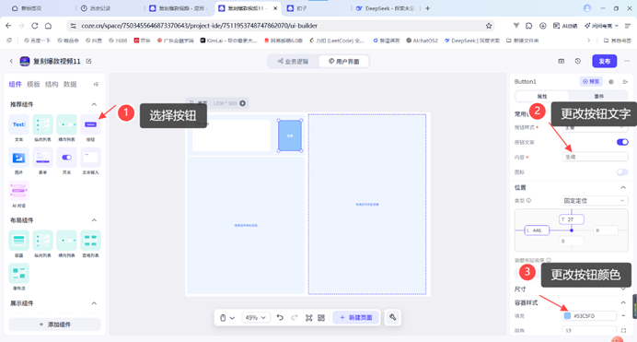The image size is (637, 342).
Task: Collapse the left component panel
Action: [96, 84]
